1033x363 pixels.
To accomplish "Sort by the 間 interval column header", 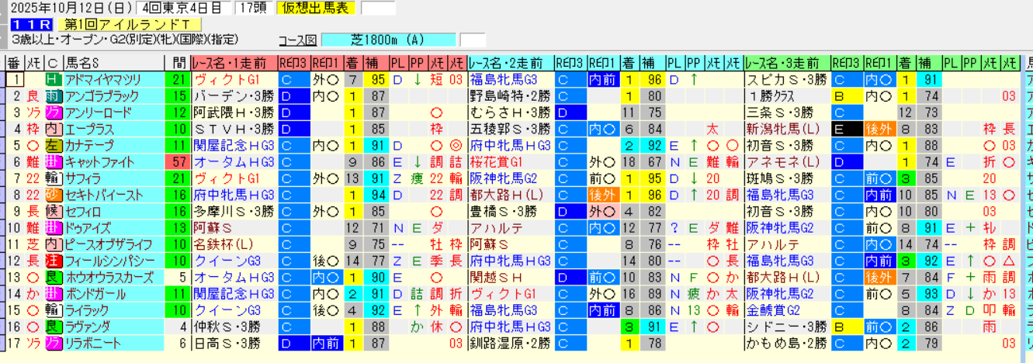I will [178, 64].
